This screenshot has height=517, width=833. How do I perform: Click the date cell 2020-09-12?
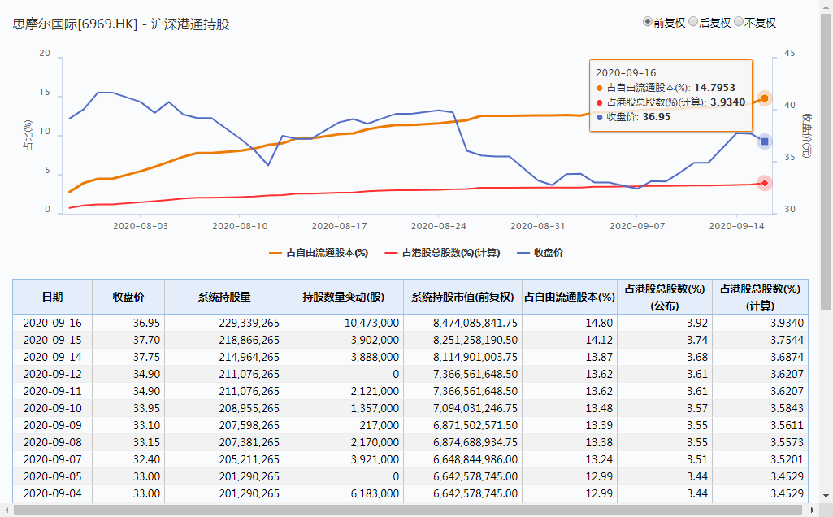(52, 374)
